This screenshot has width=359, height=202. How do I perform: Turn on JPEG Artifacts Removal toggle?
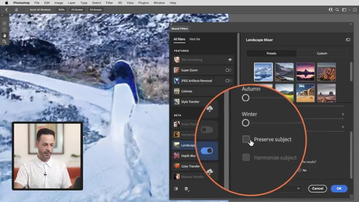[228, 81]
